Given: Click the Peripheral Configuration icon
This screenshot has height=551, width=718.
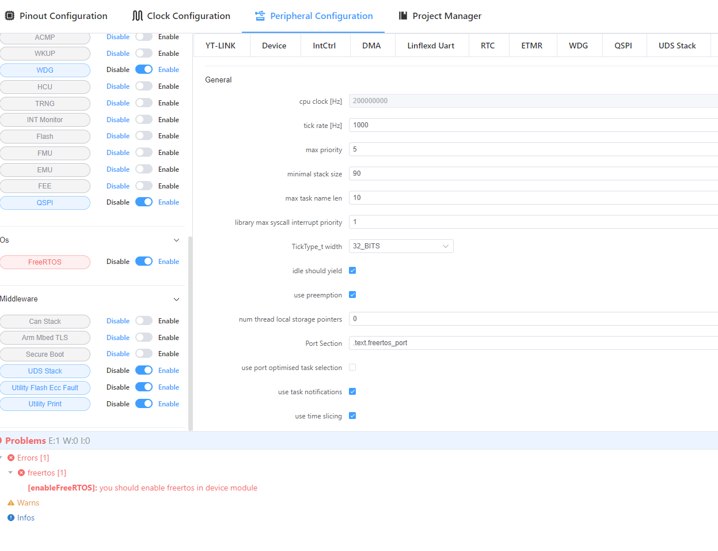Looking at the screenshot, I should 260,16.
